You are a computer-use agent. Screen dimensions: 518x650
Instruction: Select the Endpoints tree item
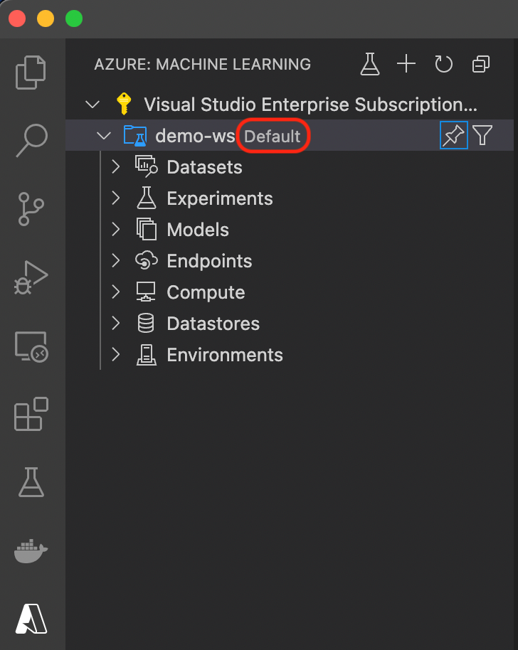209,261
